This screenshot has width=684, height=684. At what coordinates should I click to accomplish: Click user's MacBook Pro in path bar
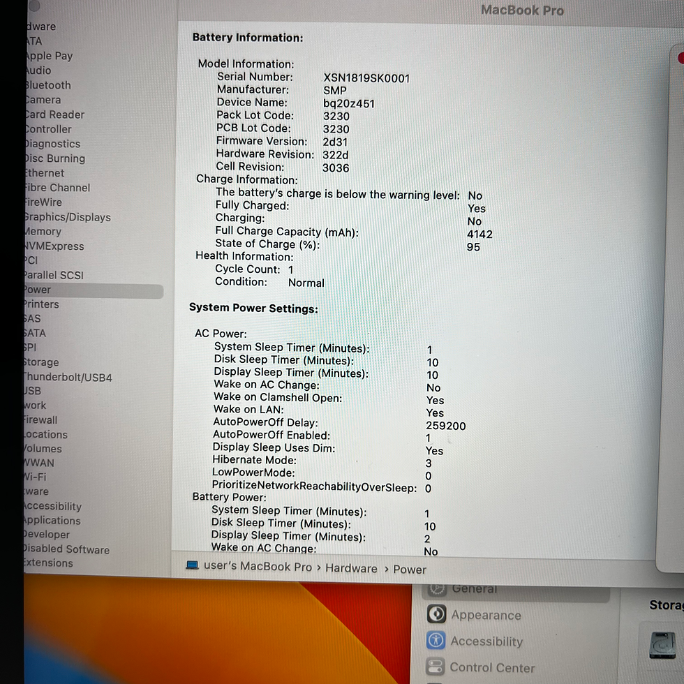(258, 566)
